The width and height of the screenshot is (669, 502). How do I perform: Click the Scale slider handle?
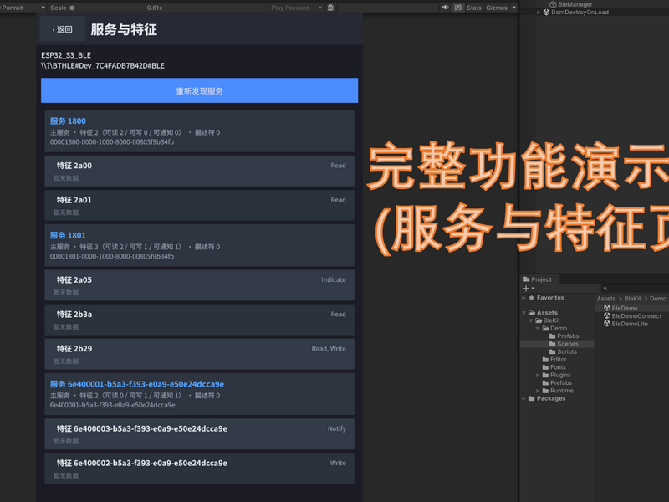72,8
